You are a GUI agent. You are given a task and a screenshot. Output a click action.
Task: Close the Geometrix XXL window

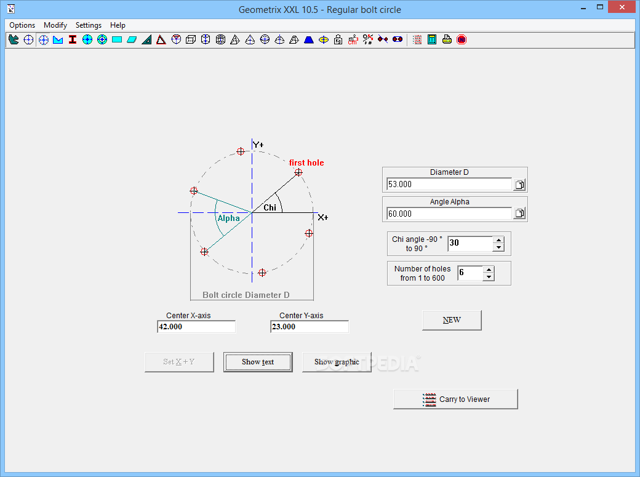tap(622, 7)
